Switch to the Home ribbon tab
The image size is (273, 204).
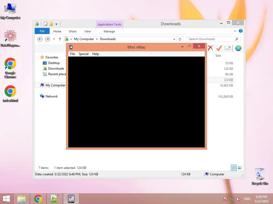click(57, 31)
